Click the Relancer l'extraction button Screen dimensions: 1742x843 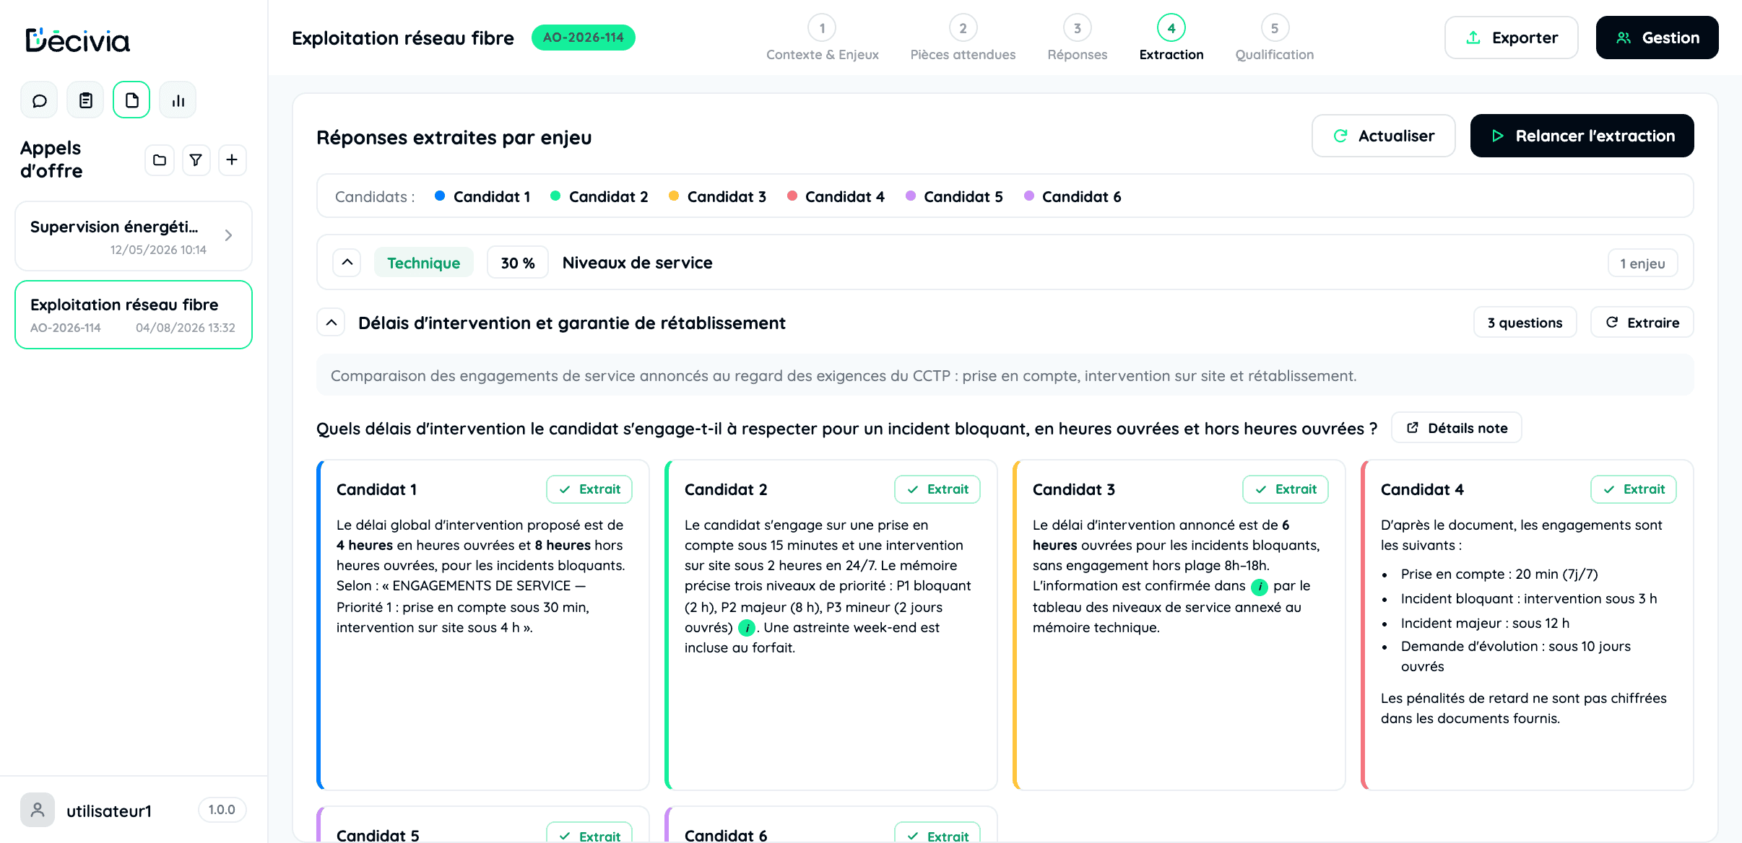click(x=1582, y=136)
